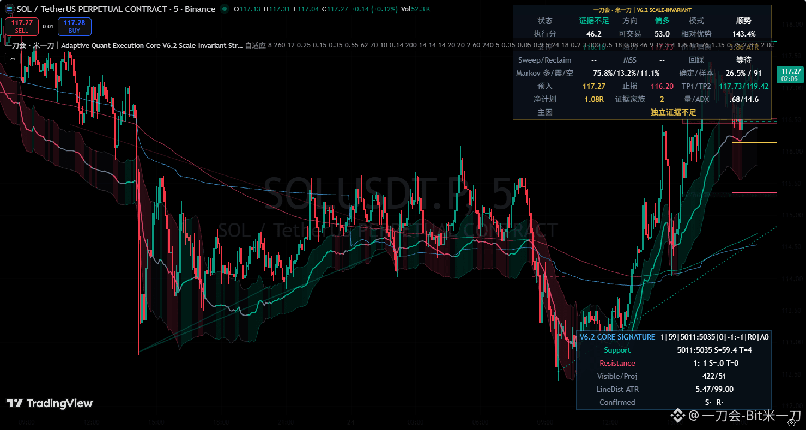The image size is (806, 430).
Task: Click the 18:00 label on time axis
Action: (220, 422)
